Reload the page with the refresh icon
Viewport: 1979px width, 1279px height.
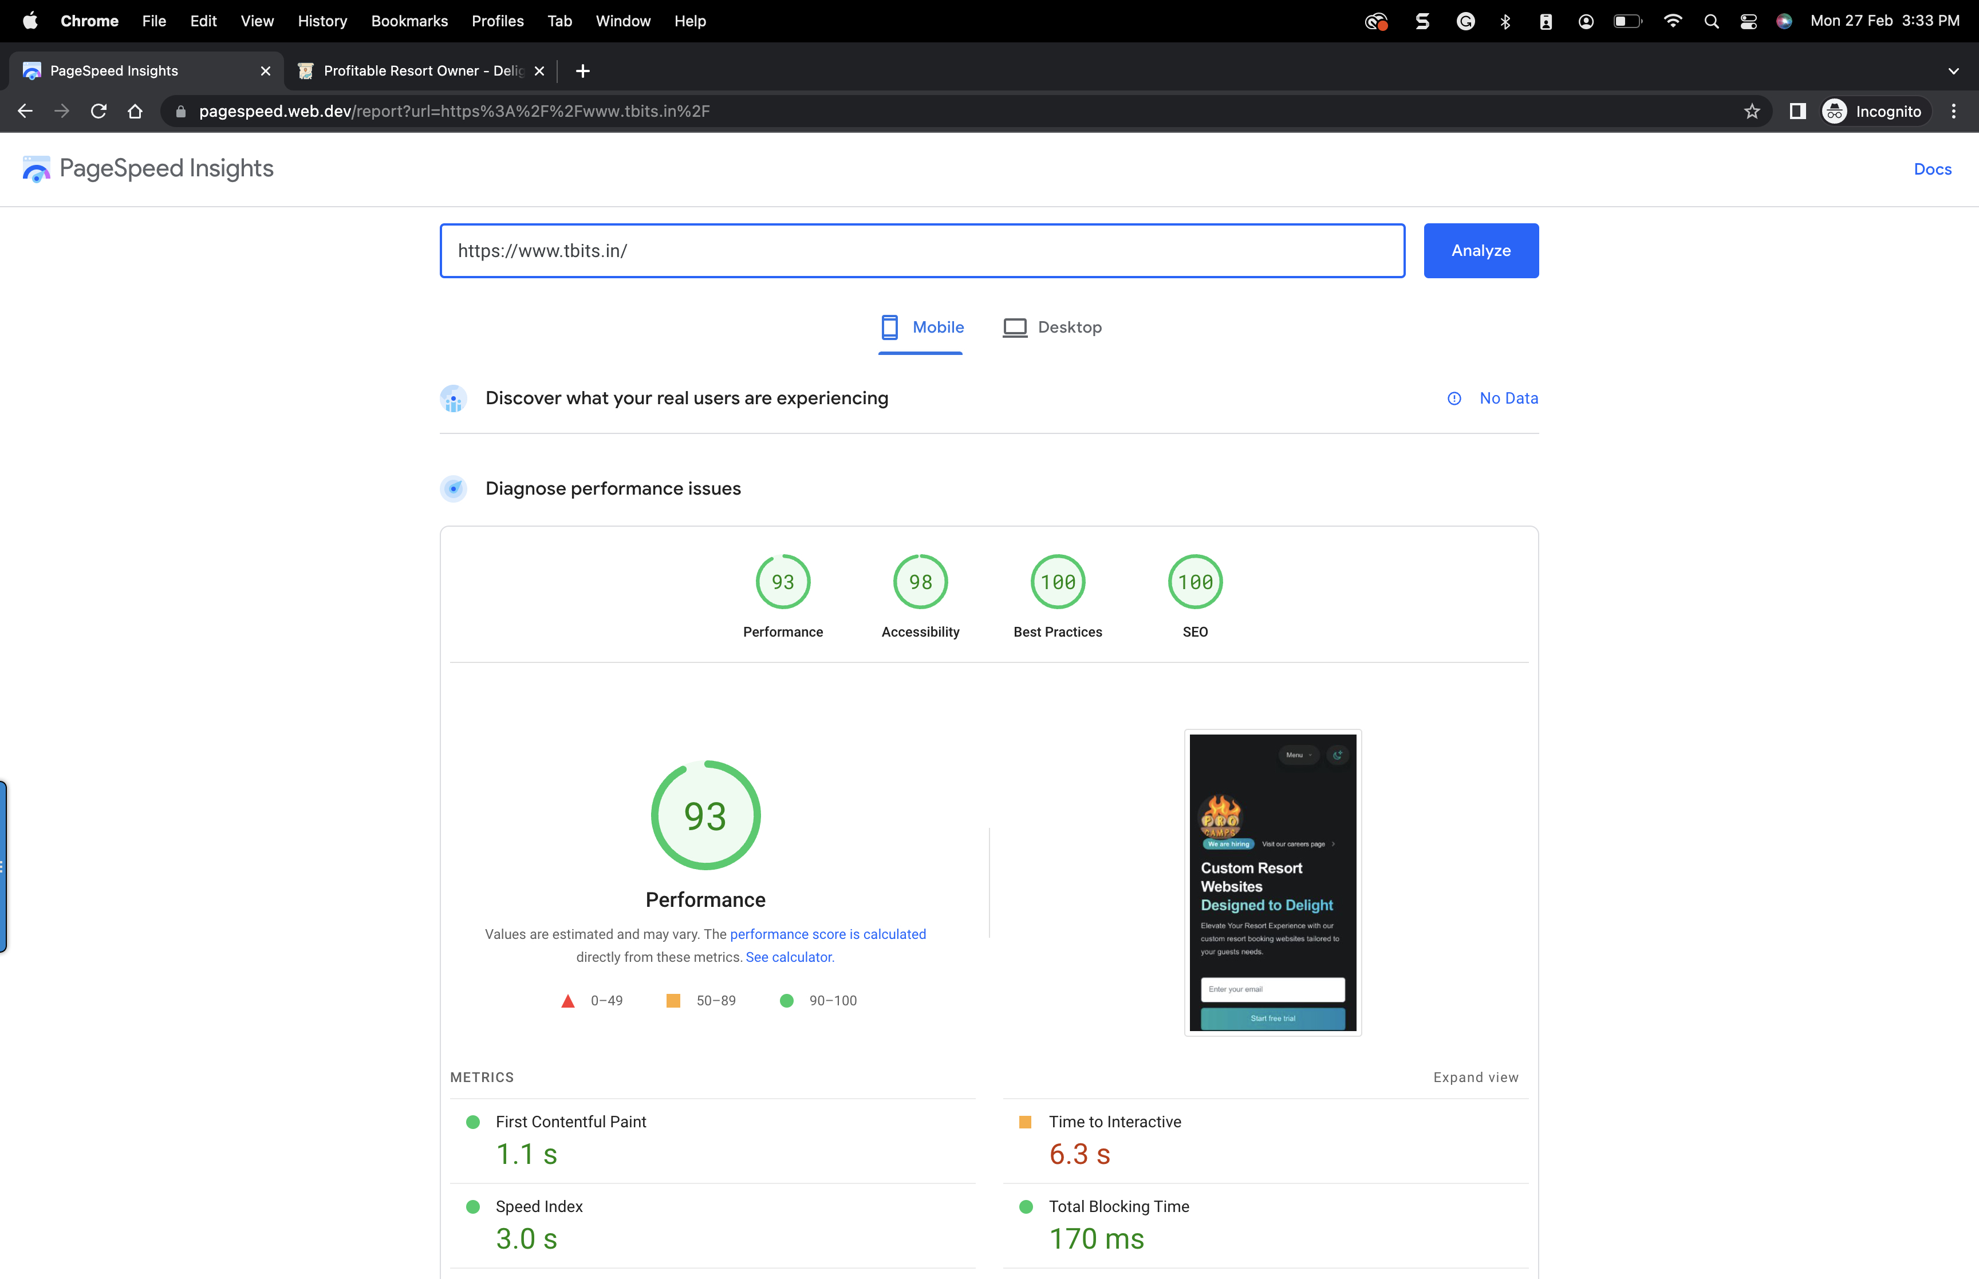pos(99,111)
